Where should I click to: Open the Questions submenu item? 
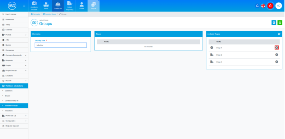(x=14, y=91)
